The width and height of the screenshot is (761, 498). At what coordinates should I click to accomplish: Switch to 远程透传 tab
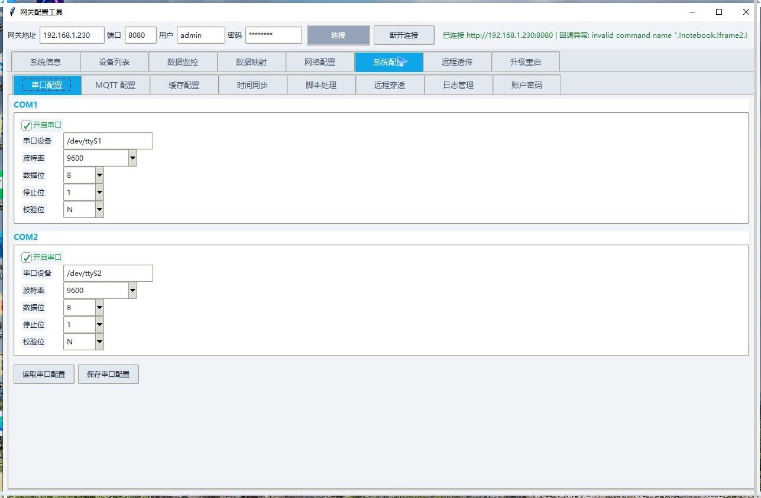pyautogui.click(x=457, y=62)
